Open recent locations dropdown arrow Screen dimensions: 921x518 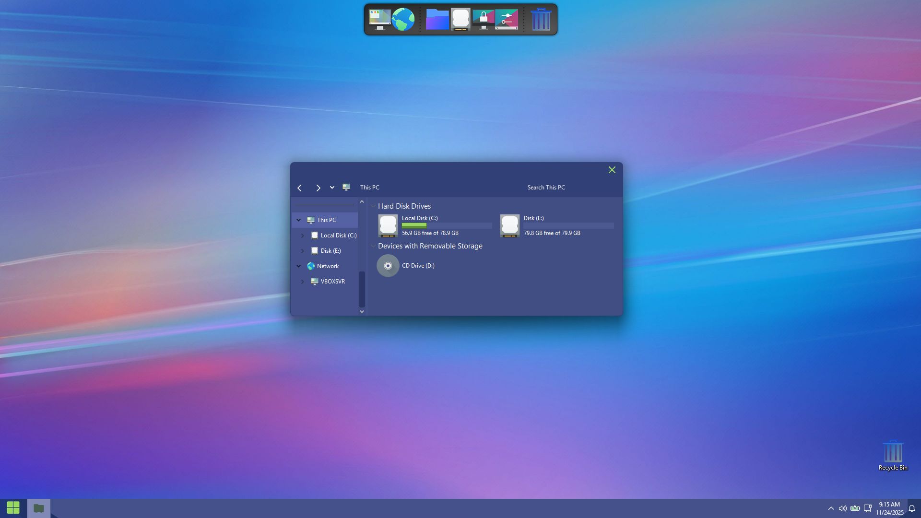332,188
